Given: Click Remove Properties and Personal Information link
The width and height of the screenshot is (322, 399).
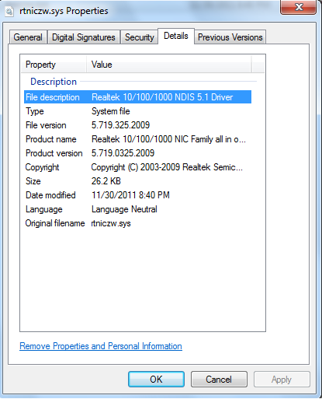Looking at the screenshot, I should (101, 346).
